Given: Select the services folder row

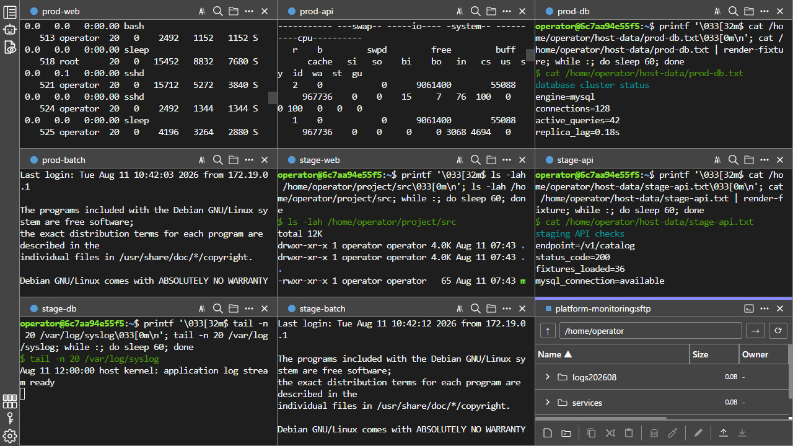Looking at the screenshot, I should coord(662,403).
